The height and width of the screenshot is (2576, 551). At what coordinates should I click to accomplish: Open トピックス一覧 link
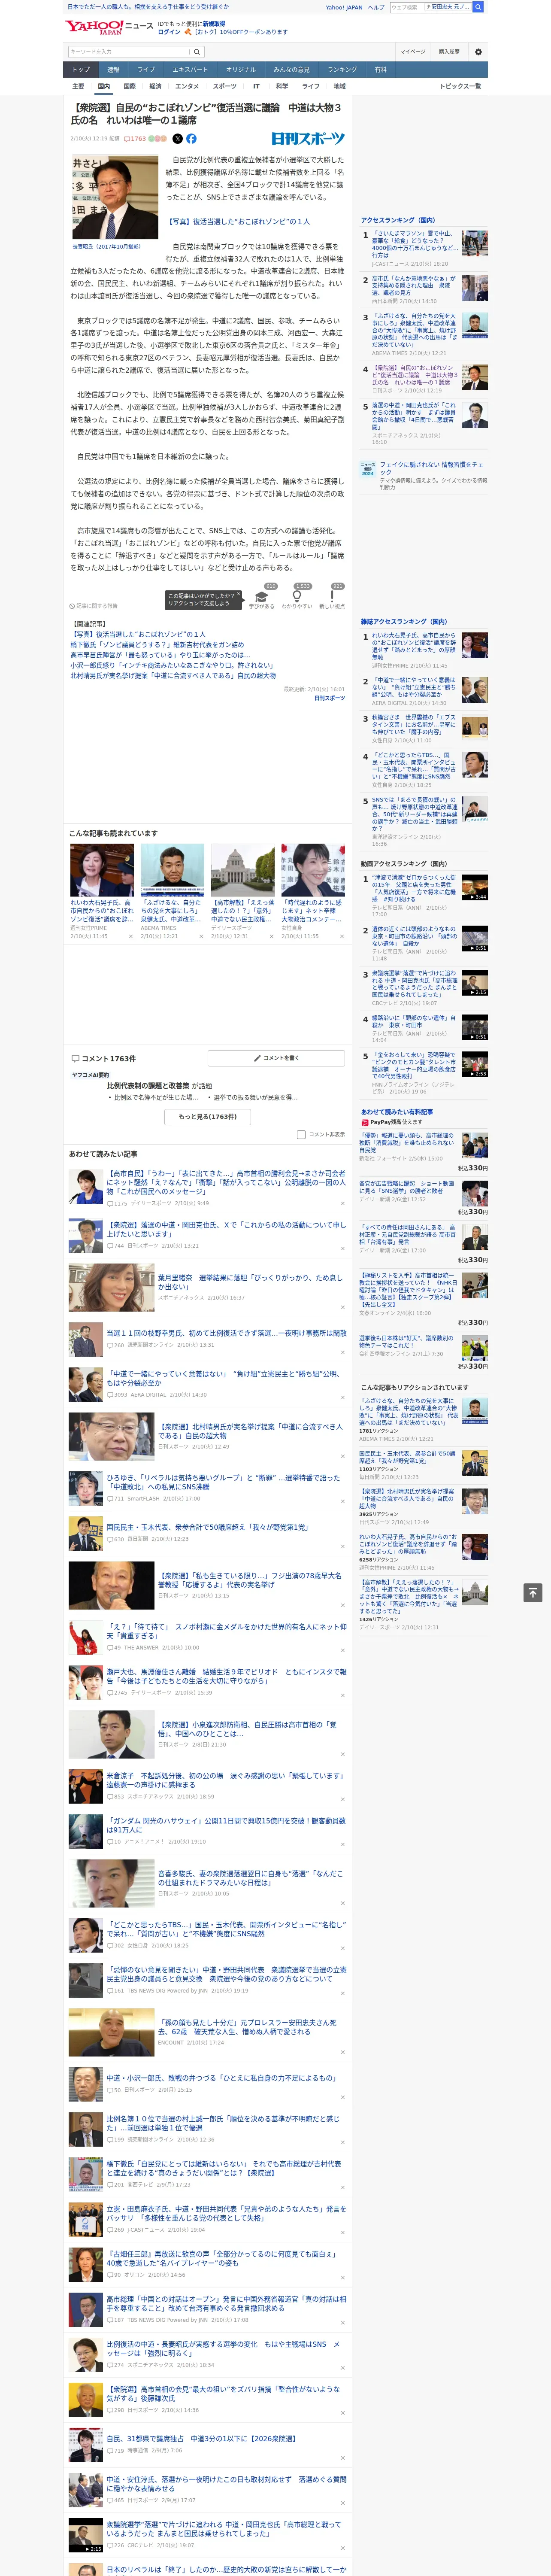[x=460, y=86]
